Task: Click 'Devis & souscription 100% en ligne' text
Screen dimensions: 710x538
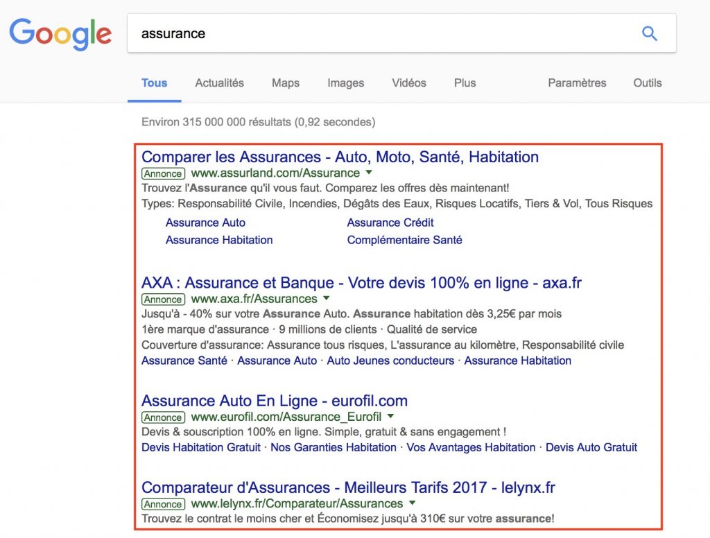Action: pos(324,432)
